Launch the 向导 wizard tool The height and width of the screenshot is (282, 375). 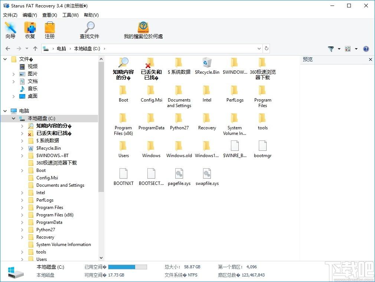10,30
